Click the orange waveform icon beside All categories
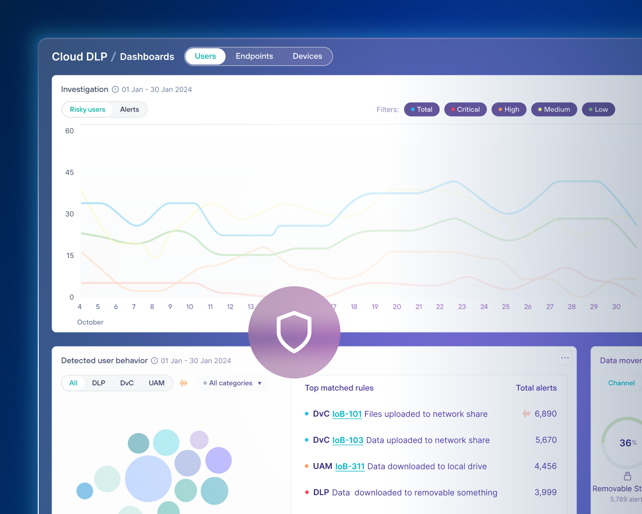The width and height of the screenshot is (642, 514). click(184, 383)
